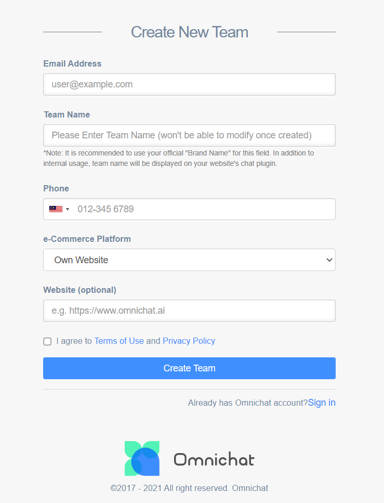Follow the Sign in link
Viewport: 384px width, 503px height.
[x=322, y=403]
